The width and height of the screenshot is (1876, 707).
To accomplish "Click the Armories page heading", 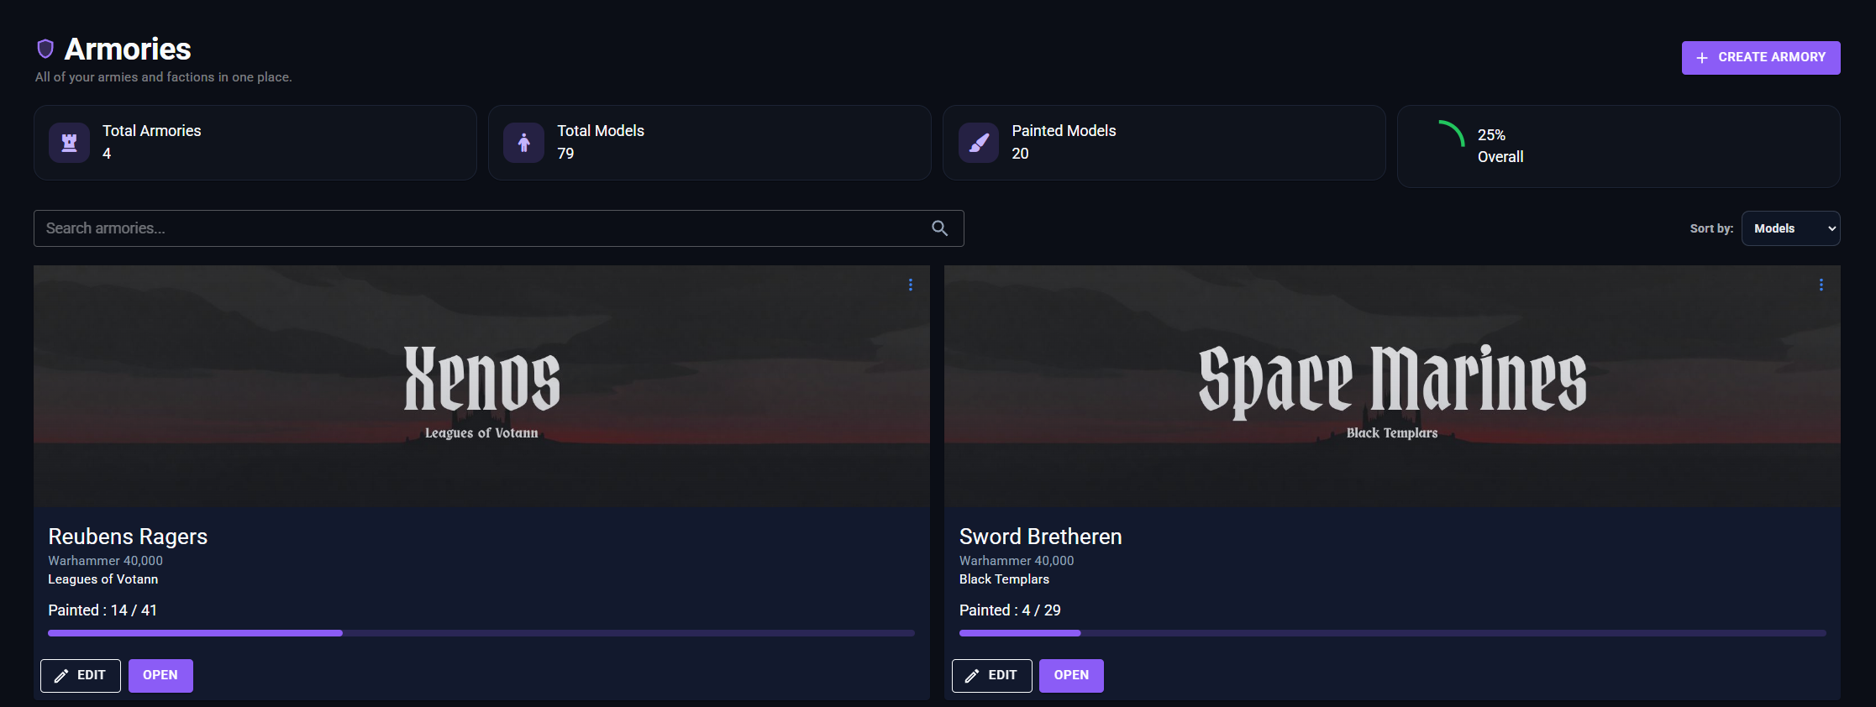I will coord(128,50).
